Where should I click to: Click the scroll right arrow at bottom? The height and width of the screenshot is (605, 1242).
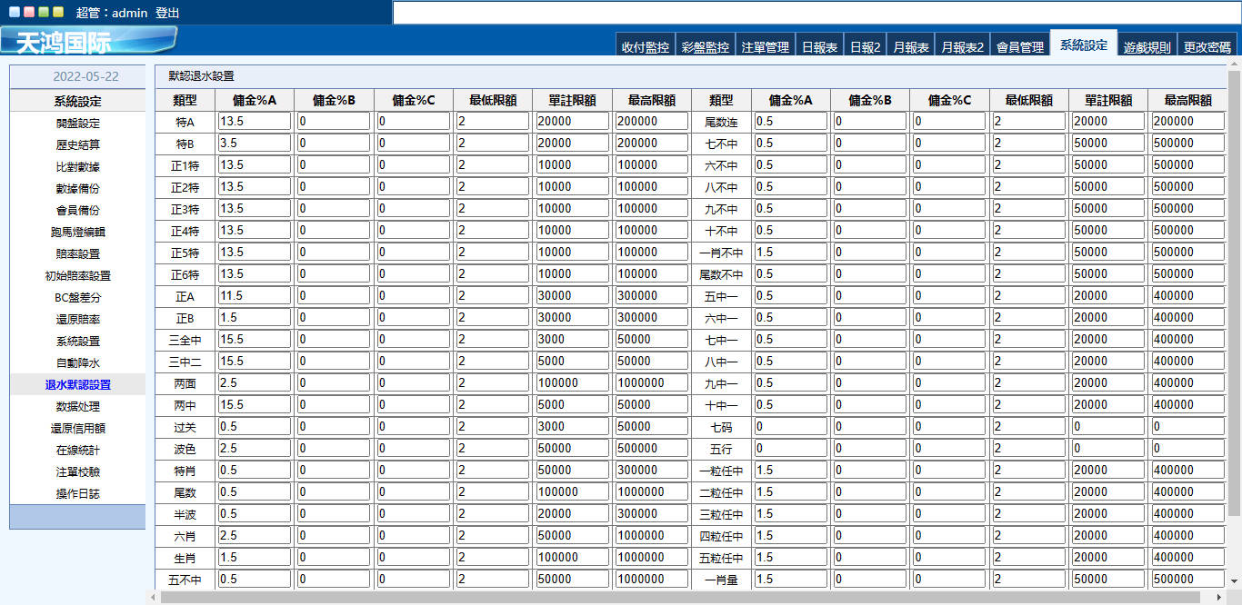pyautogui.click(x=1221, y=597)
